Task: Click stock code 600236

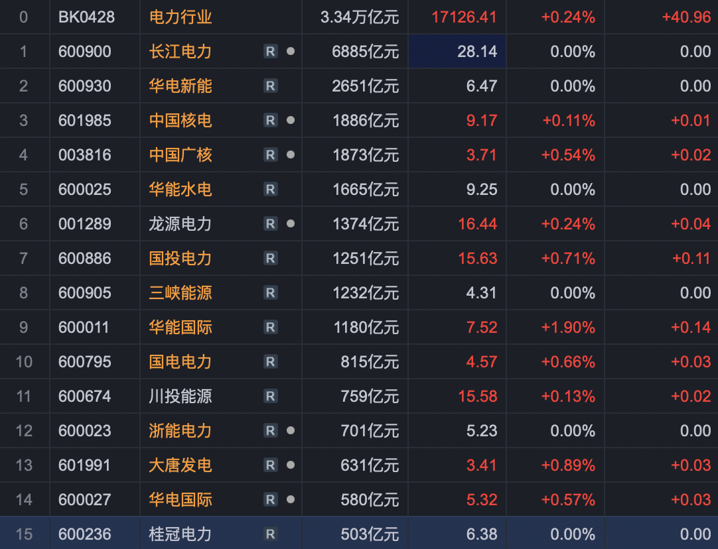Action: pos(85,534)
